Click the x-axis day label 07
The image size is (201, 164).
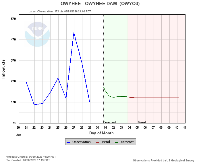click(x=153, y=127)
